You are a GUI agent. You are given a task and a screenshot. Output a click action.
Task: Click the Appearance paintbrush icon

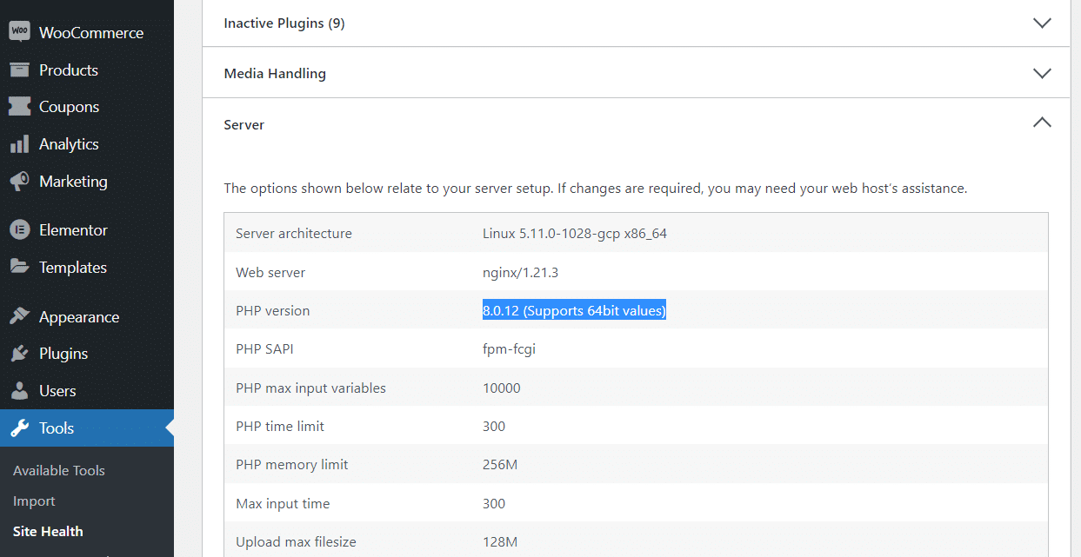pos(19,317)
